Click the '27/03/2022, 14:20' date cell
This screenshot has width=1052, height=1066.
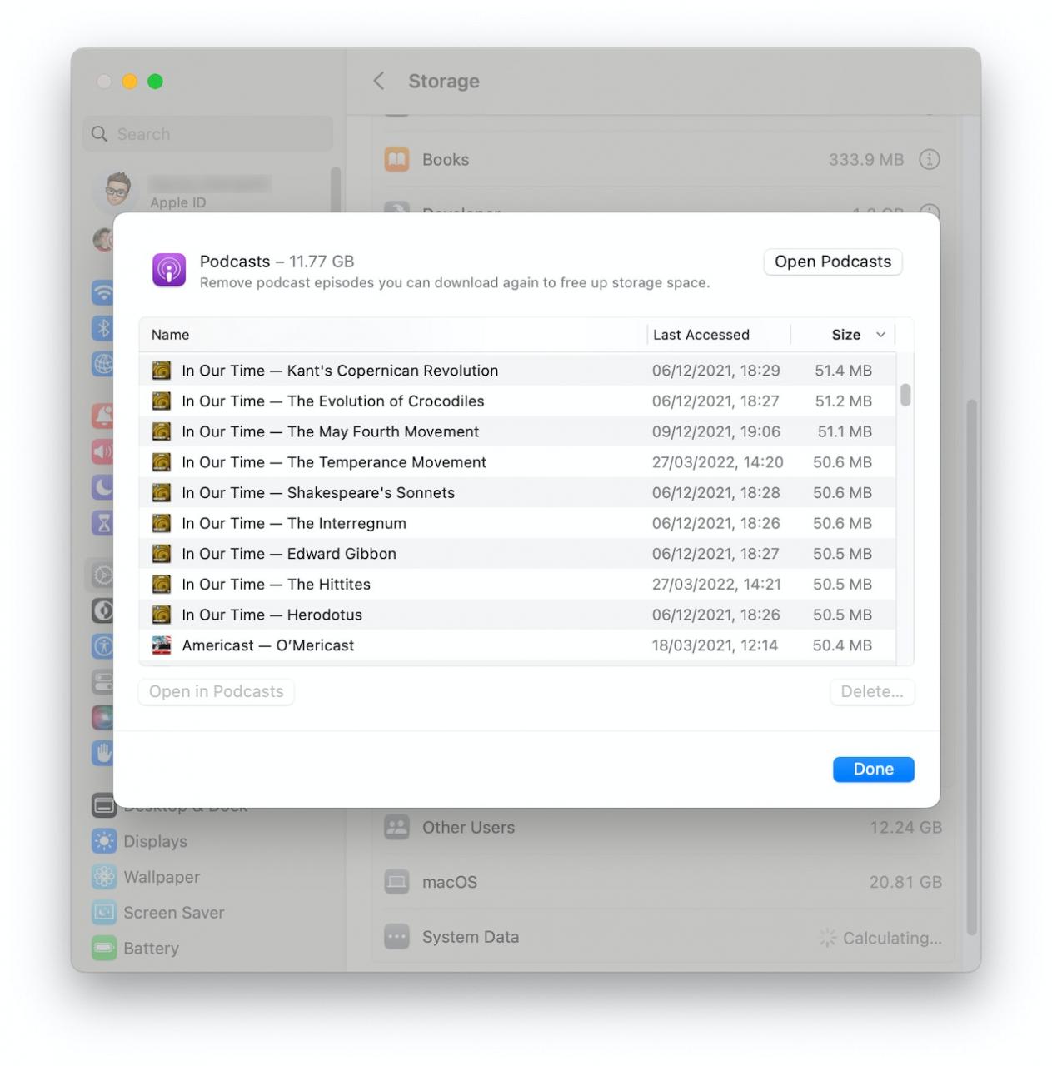coord(717,462)
